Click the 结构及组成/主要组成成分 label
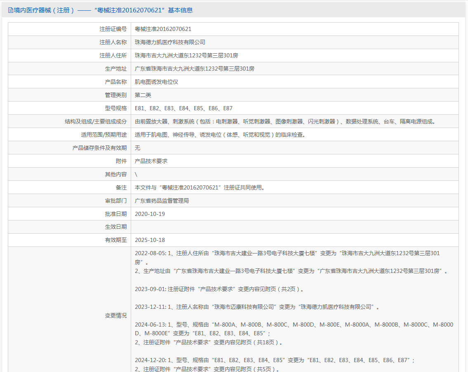Image resolution: width=468 pixels, height=372 pixels. 96,122
